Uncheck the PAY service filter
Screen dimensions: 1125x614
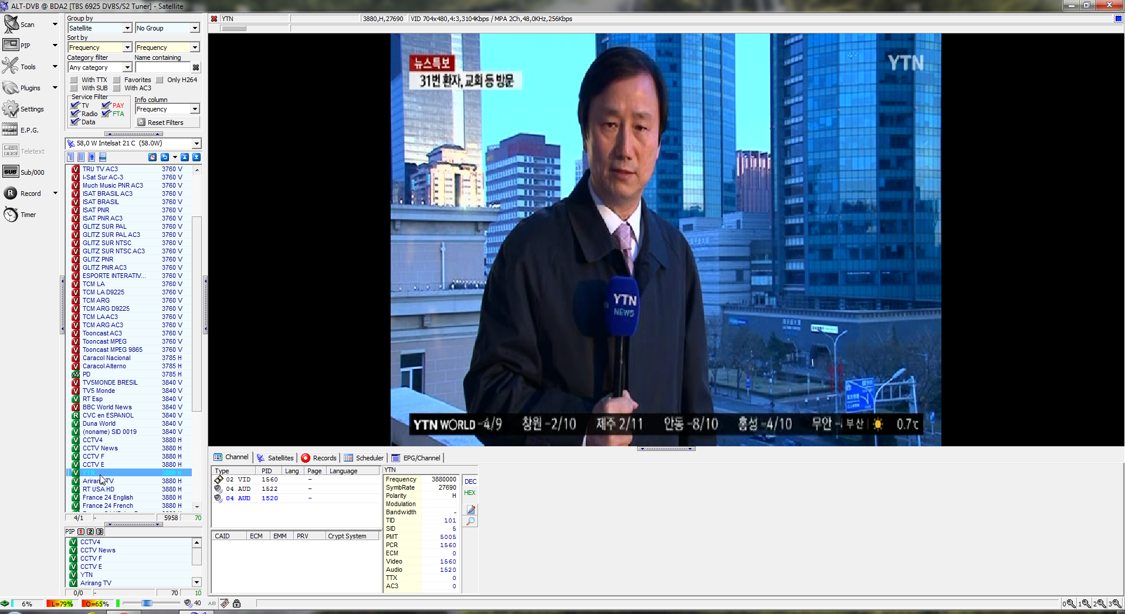[106, 106]
